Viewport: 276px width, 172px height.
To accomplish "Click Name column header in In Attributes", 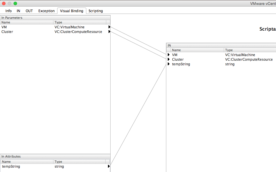I will click(x=27, y=162).
